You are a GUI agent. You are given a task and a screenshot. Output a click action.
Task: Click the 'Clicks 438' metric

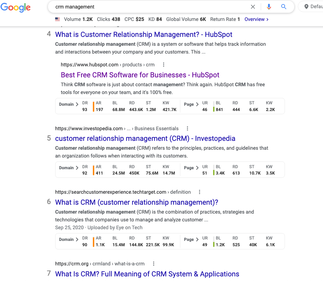coord(108,19)
